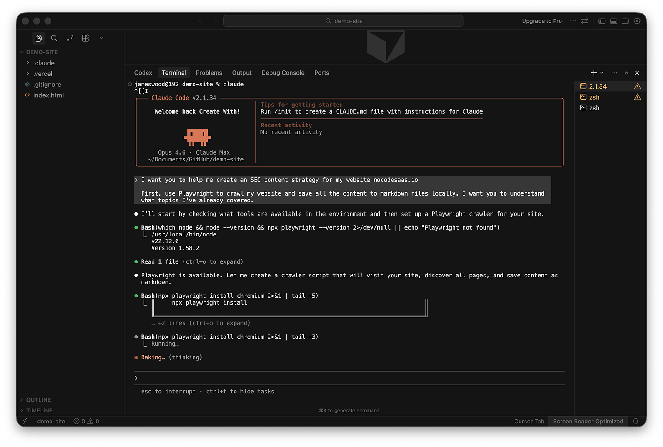
Task: Click the Claude Code prompt input line
Action: pyautogui.click(x=349, y=378)
